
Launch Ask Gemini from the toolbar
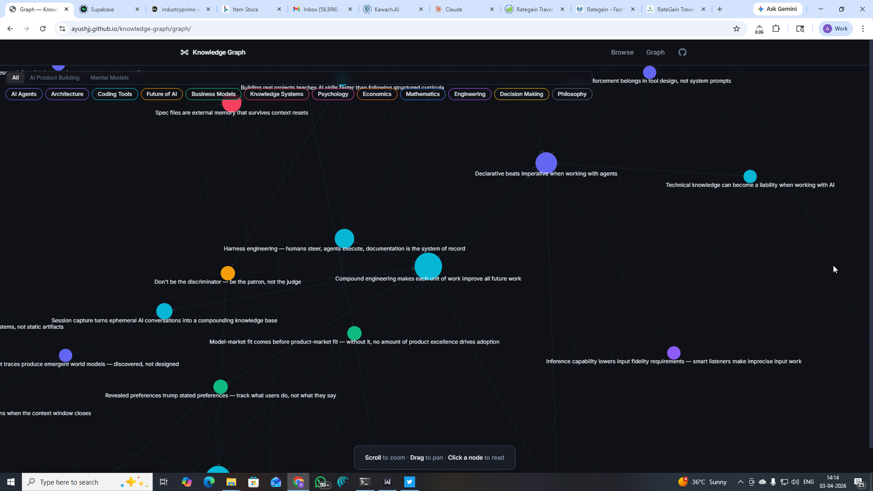click(778, 9)
